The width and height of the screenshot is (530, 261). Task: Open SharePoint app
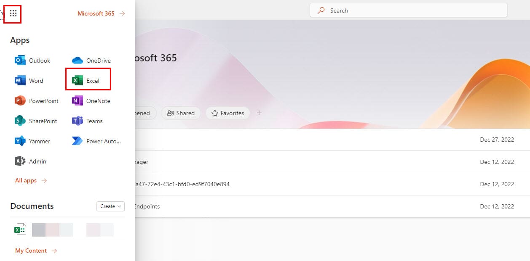point(36,121)
